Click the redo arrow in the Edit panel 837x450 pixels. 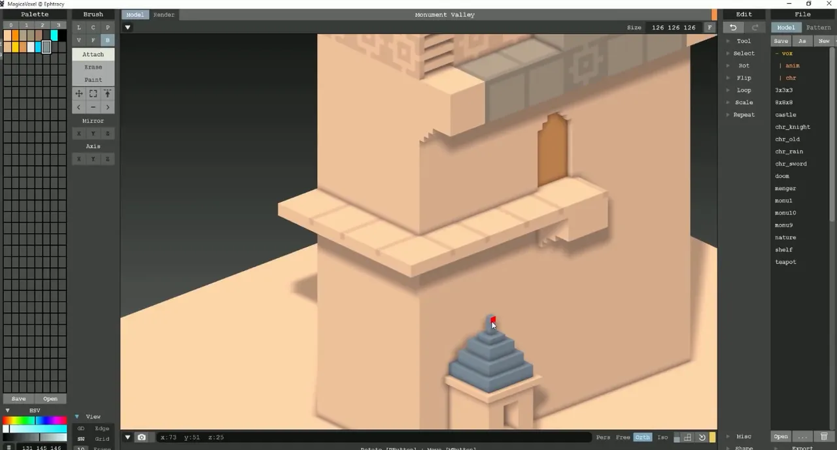[755, 27]
